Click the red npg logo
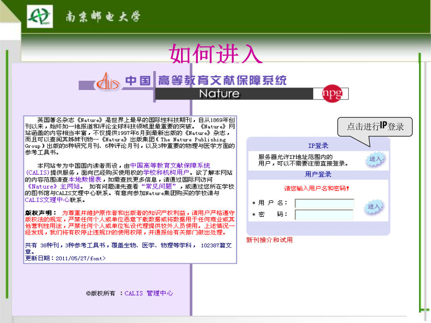 pos(332,93)
